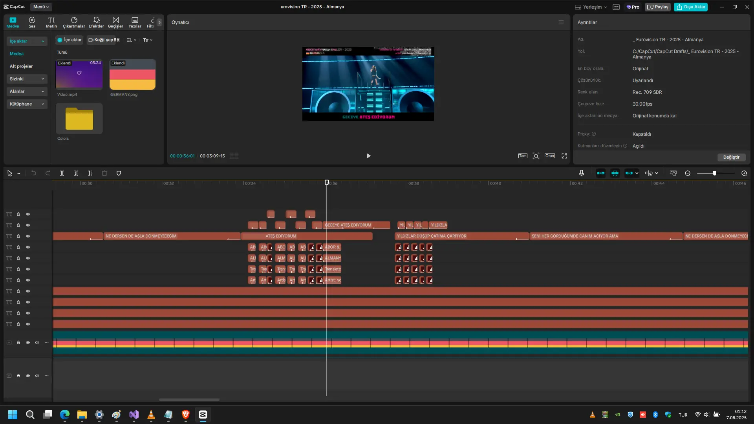Click the Kayıt yap button
The height and width of the screenshot is (424, 754).
pos(101,40)
